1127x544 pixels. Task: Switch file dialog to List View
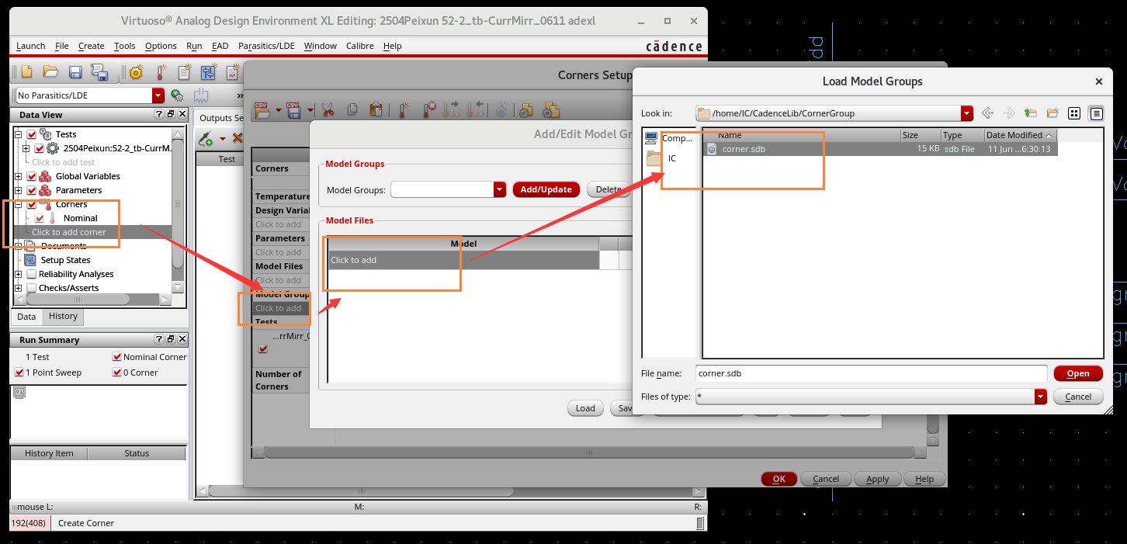click(1074, 113)
